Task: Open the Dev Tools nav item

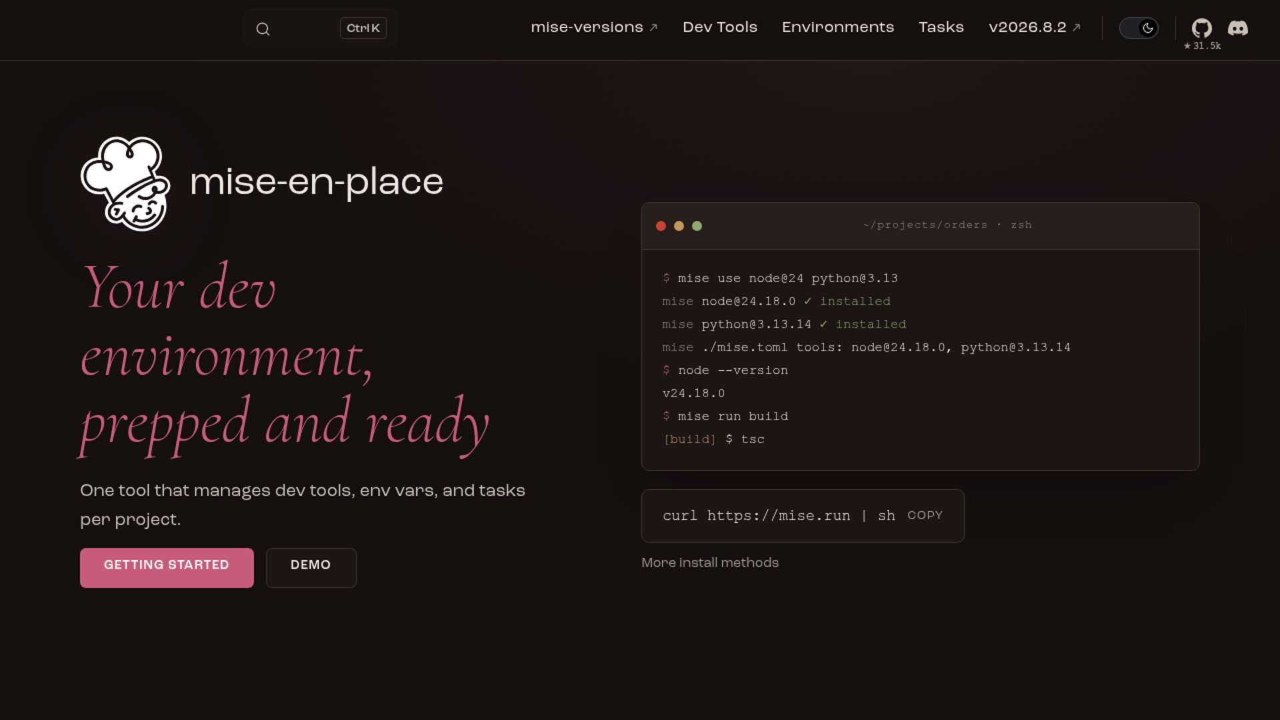Action: click(720, 27)
